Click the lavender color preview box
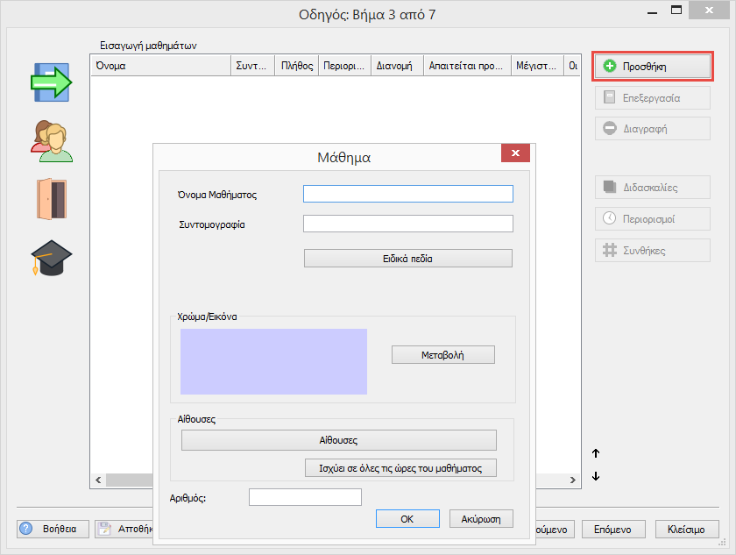Image resolution: width=736 pixels, height=555 pixels. point(273,361)
